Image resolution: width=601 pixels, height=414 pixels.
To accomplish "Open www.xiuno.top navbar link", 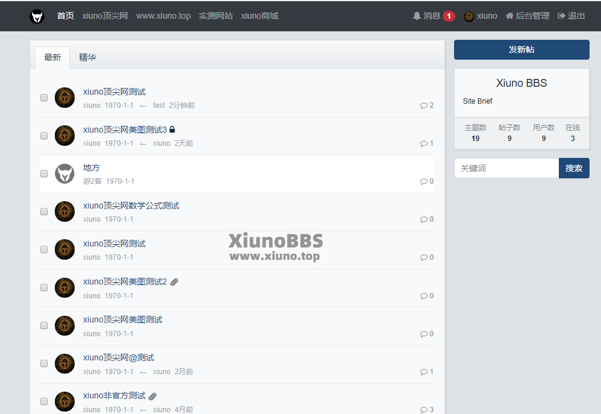I will (x=163, y=16).
